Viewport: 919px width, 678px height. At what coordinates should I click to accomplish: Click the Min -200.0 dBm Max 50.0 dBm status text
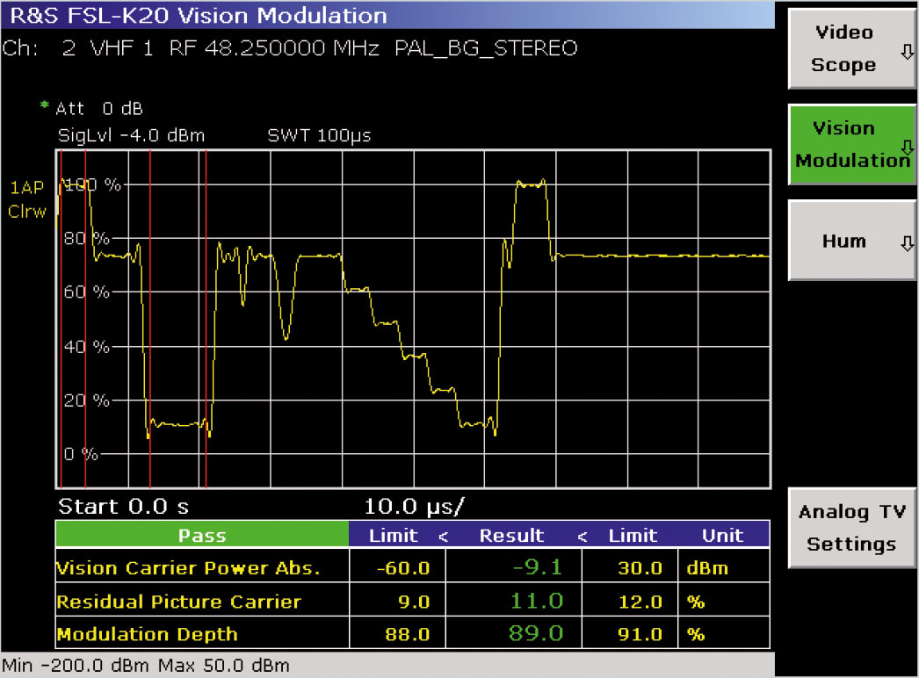[146, 666]
